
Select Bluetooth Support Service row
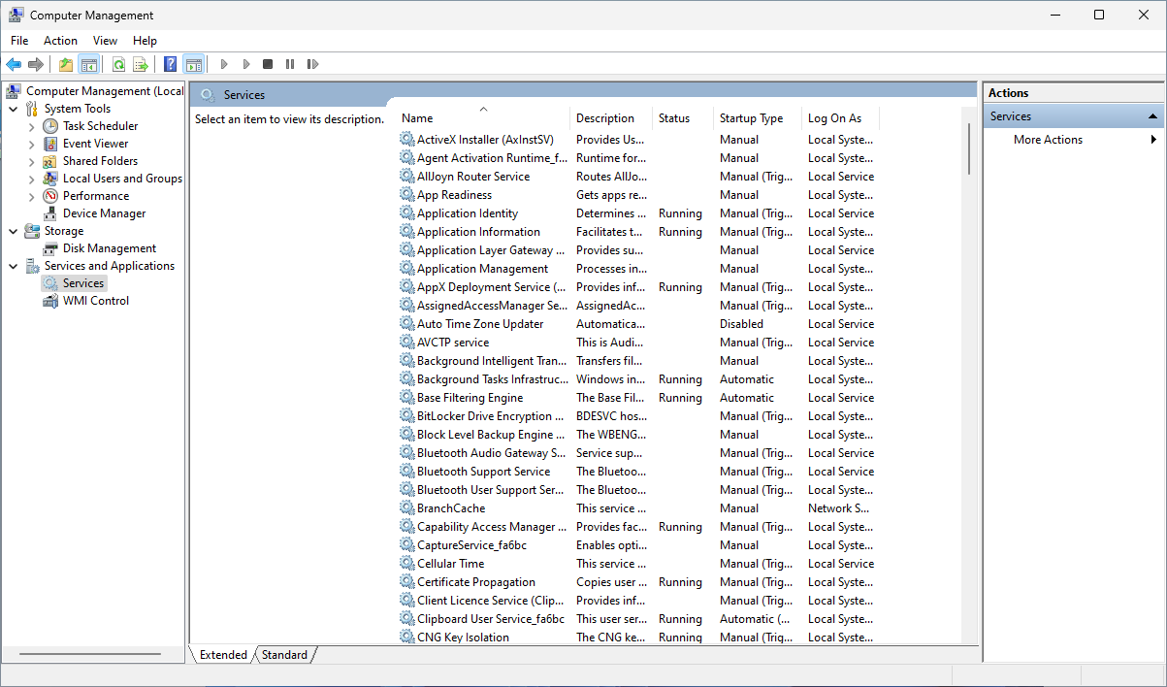pos(637,472)
